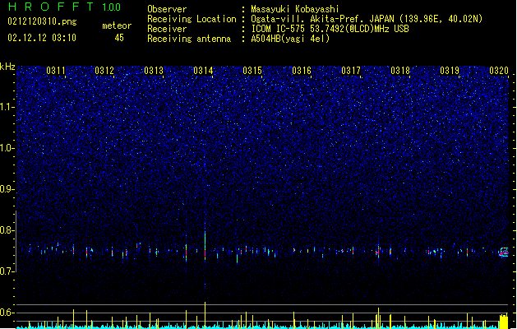Click the 0318 time marker
Viewport: 517px width, 329px height.
click(400, 71)
